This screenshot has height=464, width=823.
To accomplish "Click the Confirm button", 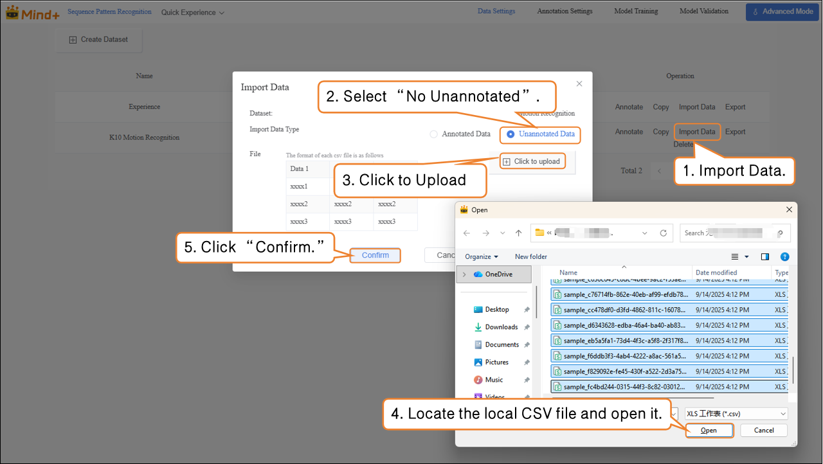I will click(x=375, y=255).
